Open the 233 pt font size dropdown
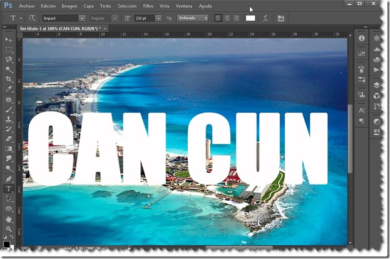The image size is (390, 259). 158,18
